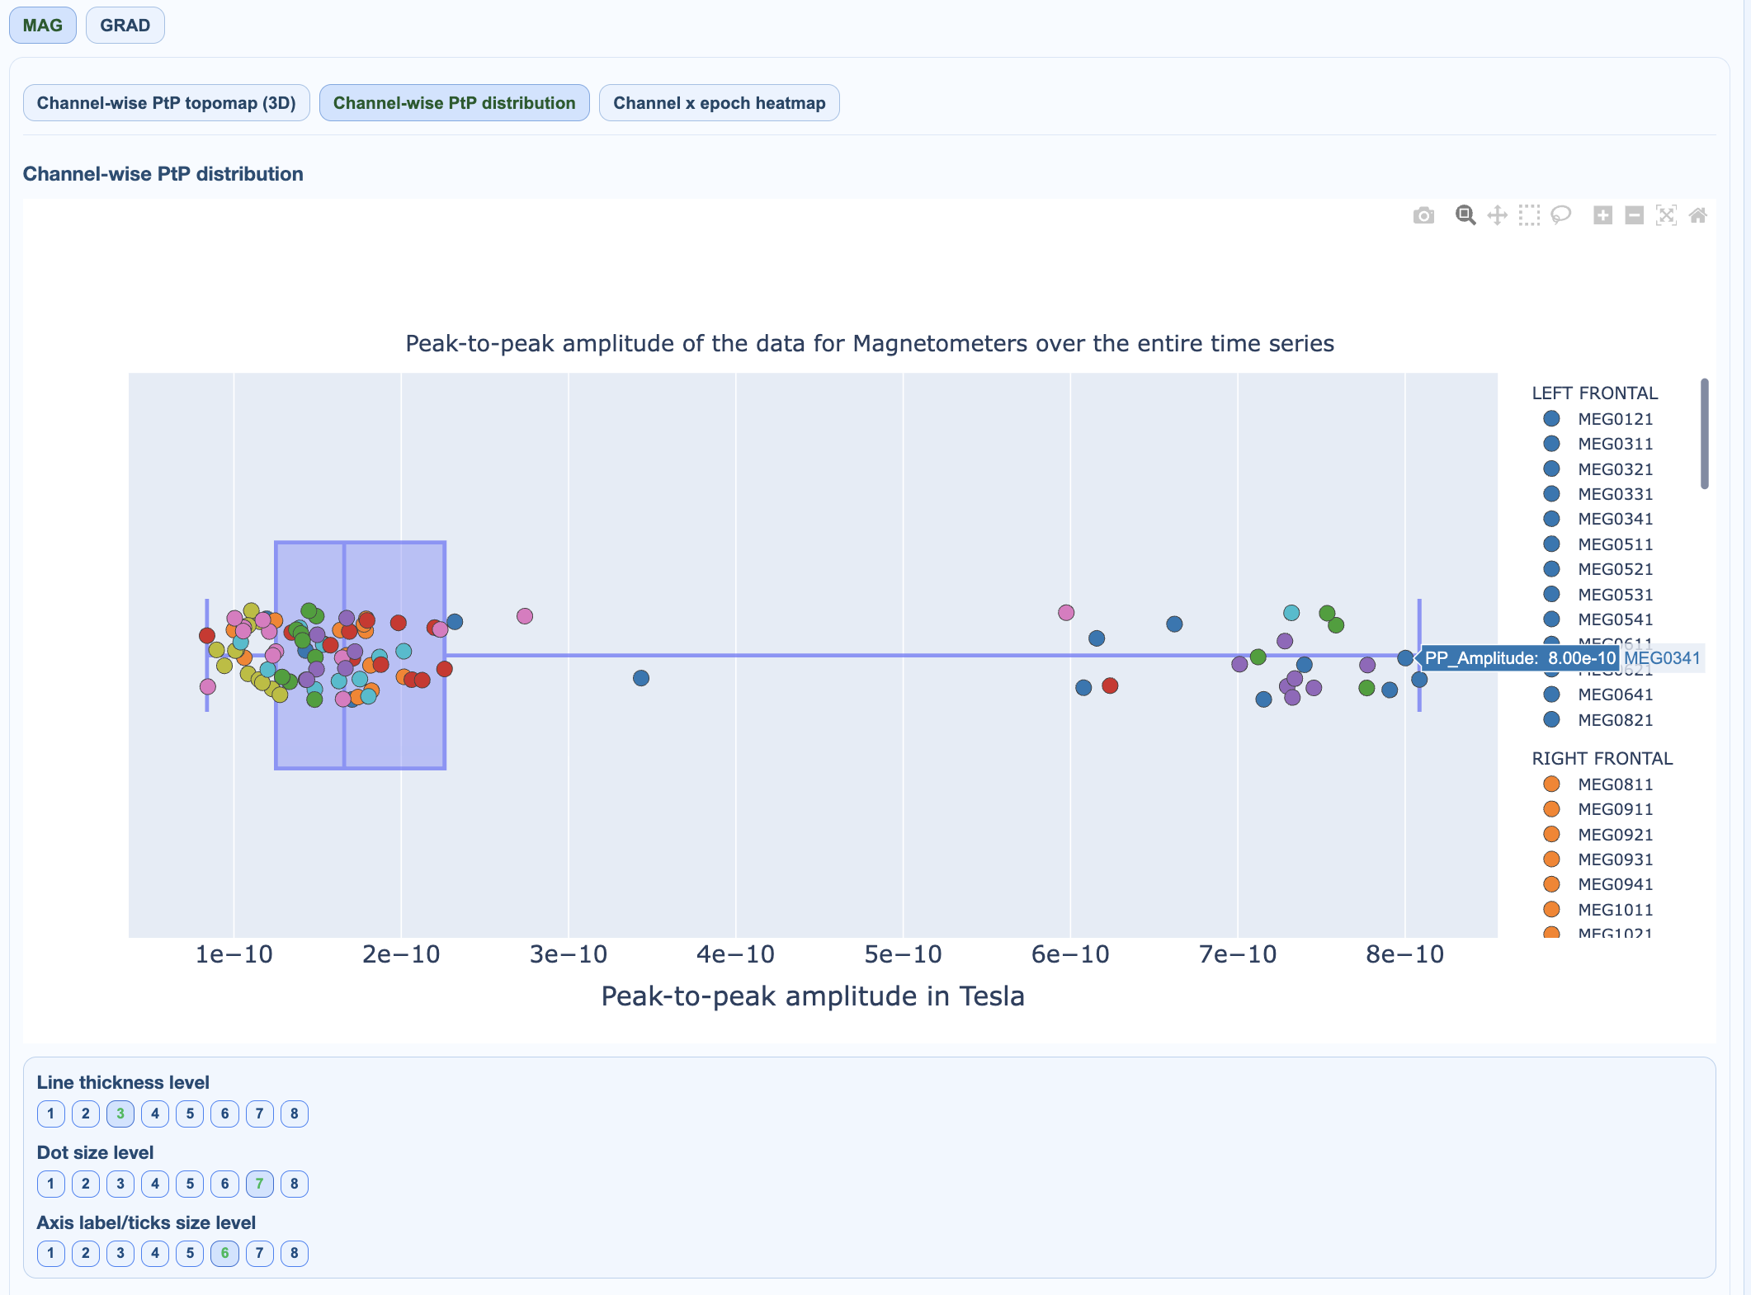The height and width of the screenshot is (1295, 1751).
Task: Click the camera download plot icon
Action: (x=1423, y=216)
